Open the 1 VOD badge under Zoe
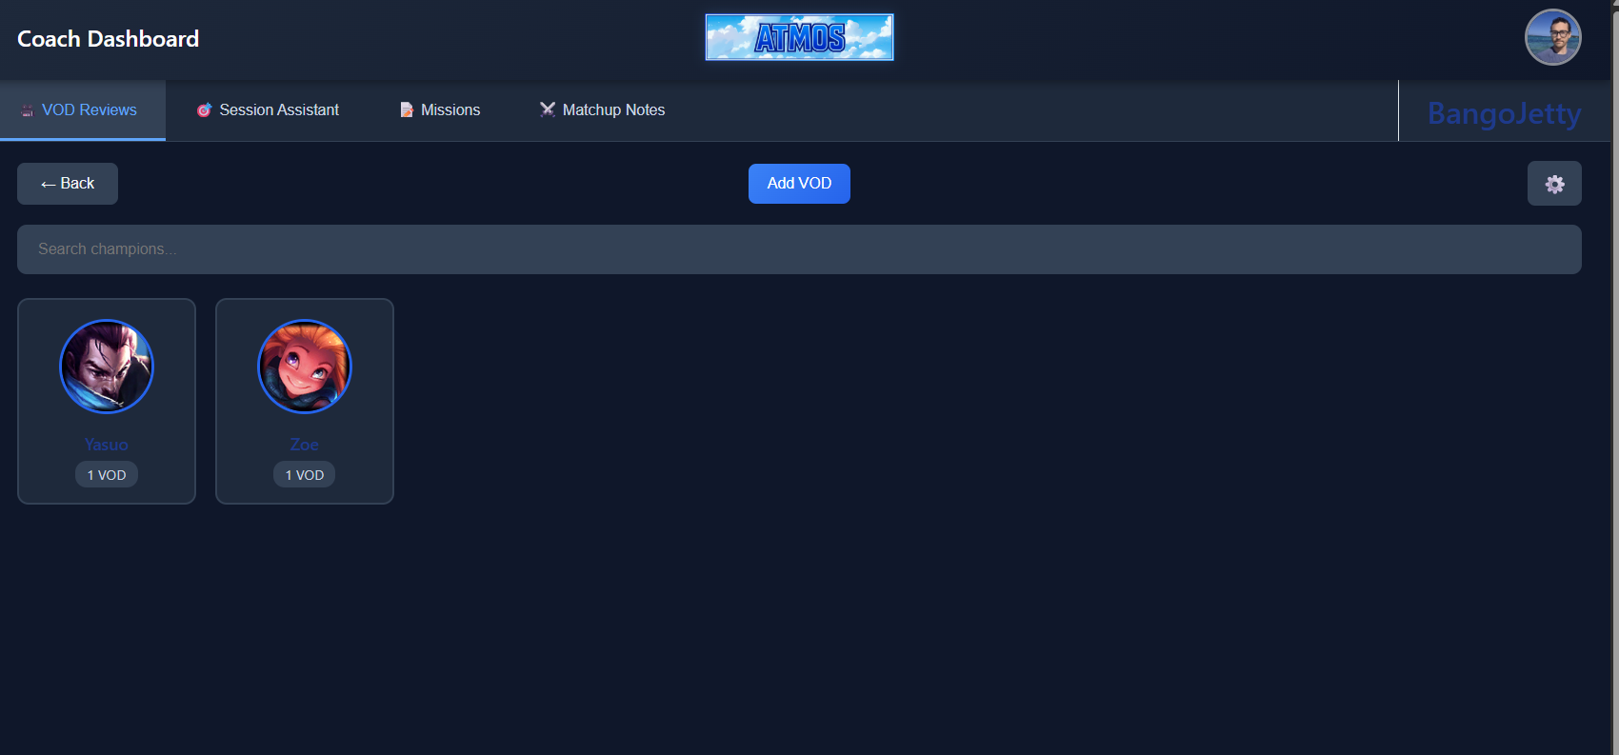The width and height of the screenshot is (1619, 755). pos(305,475)
